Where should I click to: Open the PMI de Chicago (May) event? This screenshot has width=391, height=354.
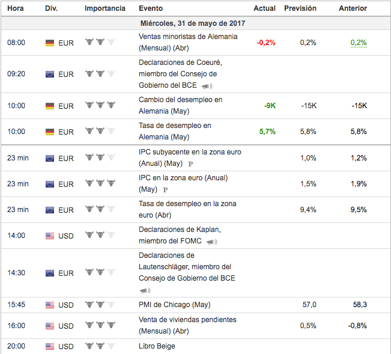click(174, 305)
